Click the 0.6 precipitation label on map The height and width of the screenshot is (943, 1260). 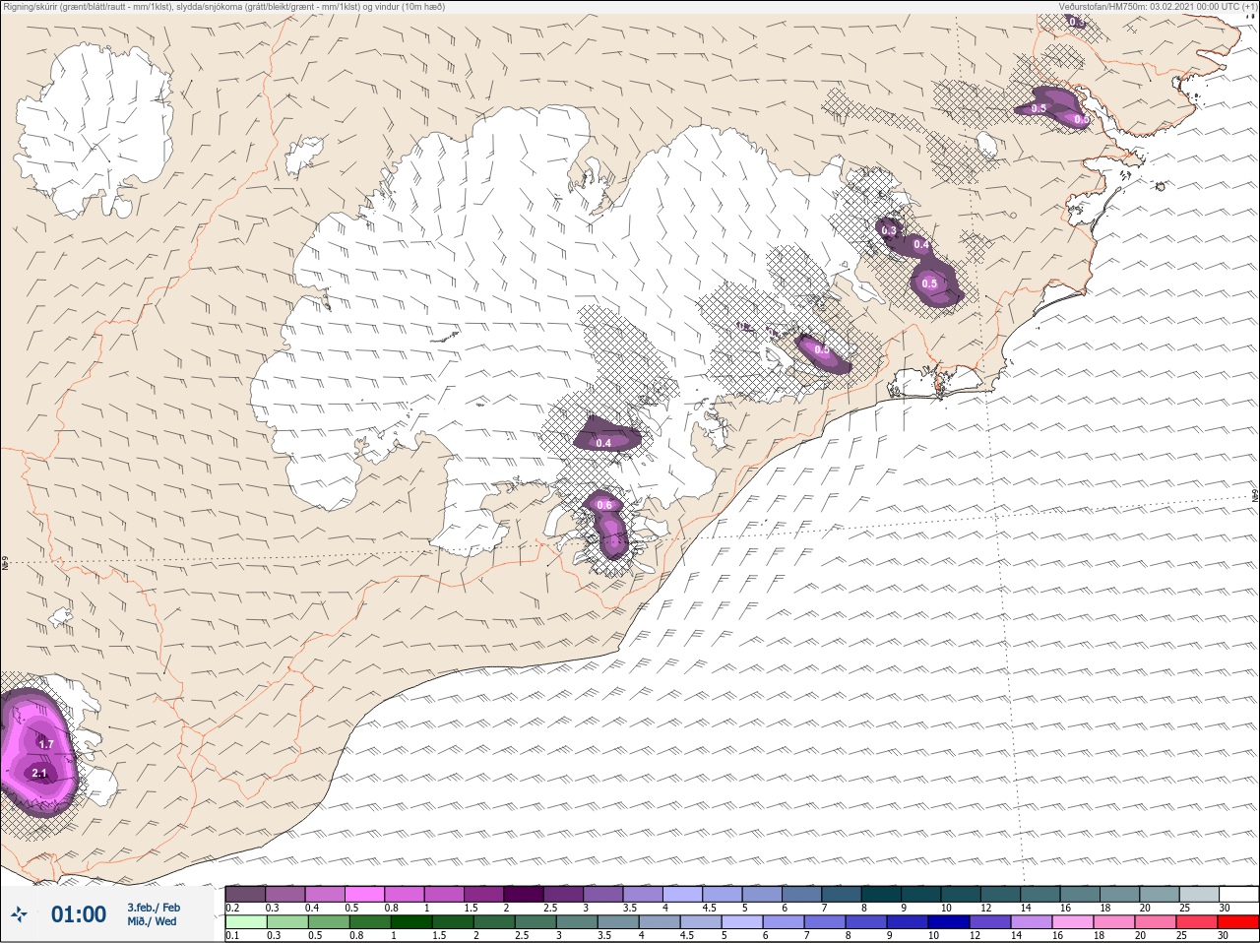[x=604, y=505]
